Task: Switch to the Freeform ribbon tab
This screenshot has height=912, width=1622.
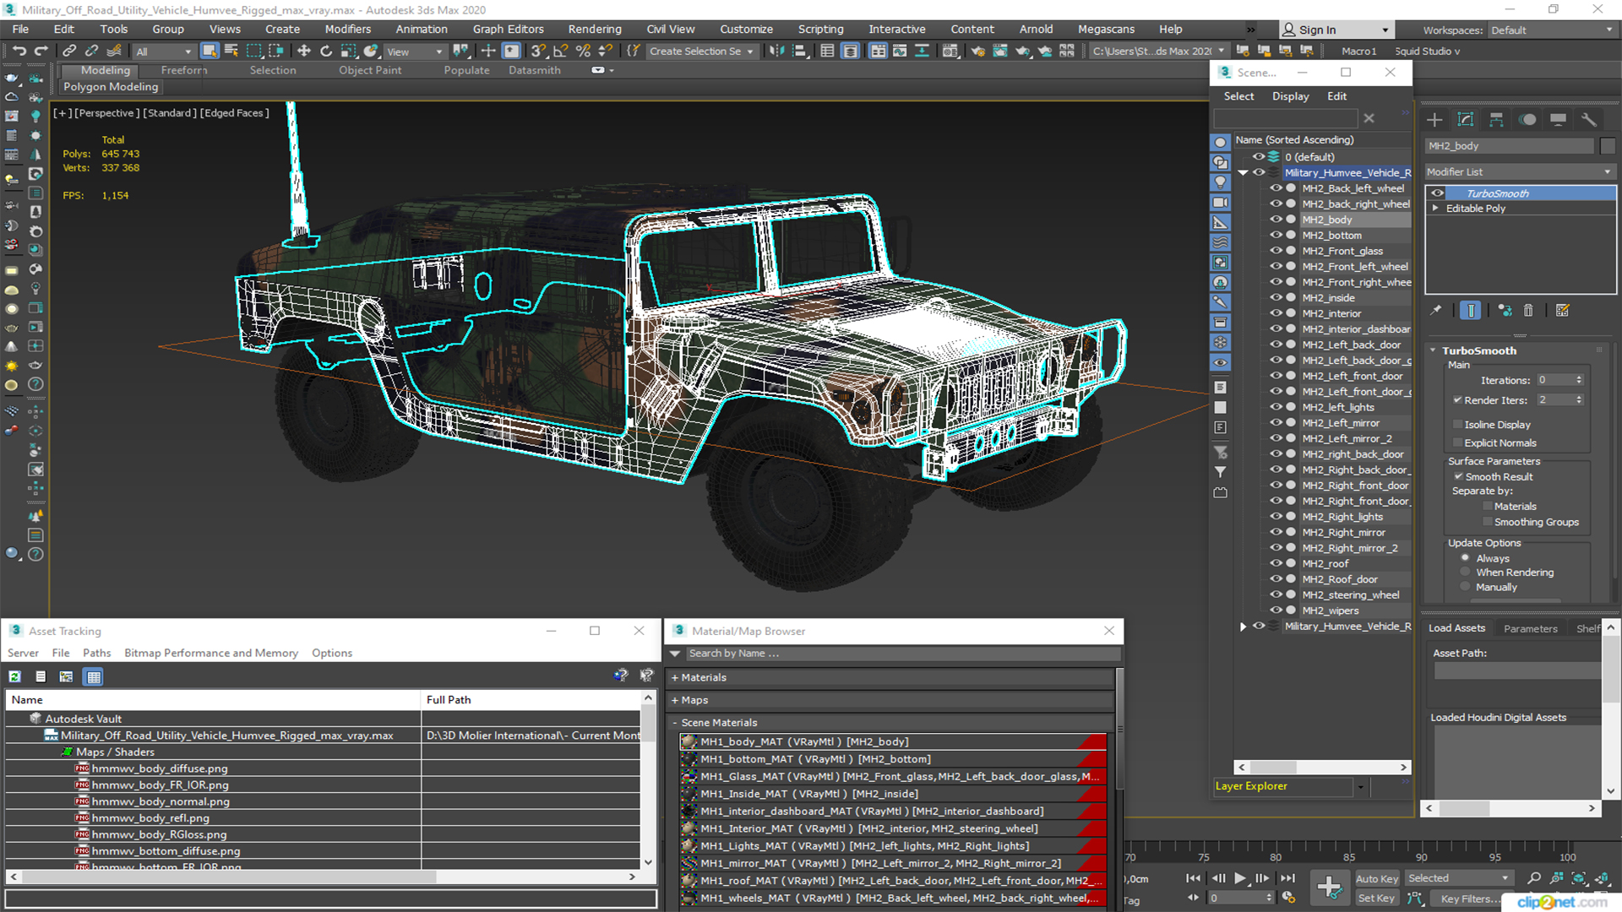Action: (184, 70)
